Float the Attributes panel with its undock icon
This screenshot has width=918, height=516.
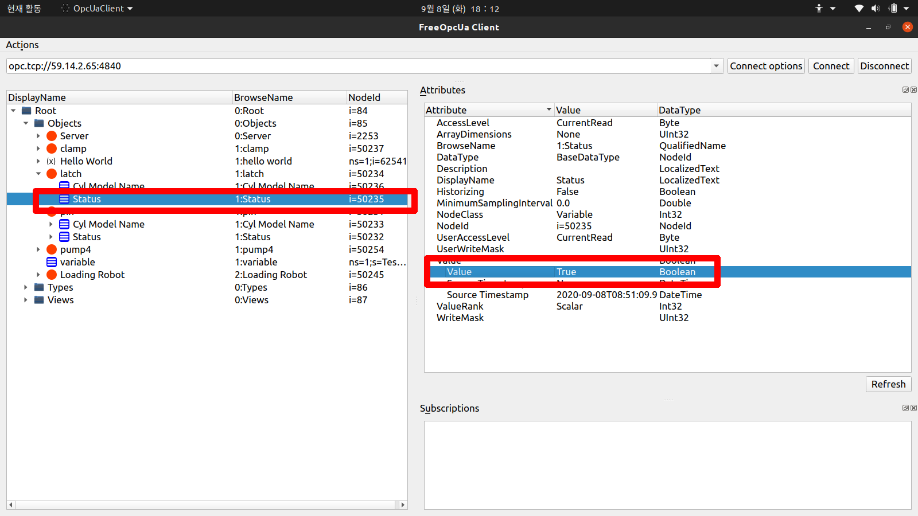[905, 90]
